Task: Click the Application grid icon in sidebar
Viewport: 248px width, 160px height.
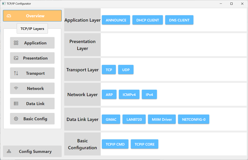Action: click(x=16, y=43)
